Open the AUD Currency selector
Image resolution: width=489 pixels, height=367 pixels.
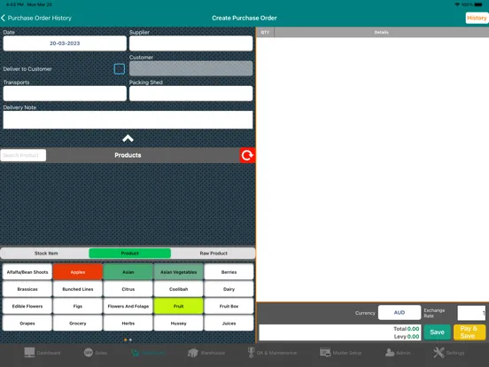coord(400,312)
